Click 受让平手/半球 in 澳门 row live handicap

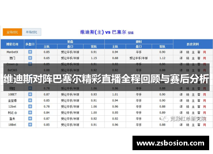click(139, 58)
